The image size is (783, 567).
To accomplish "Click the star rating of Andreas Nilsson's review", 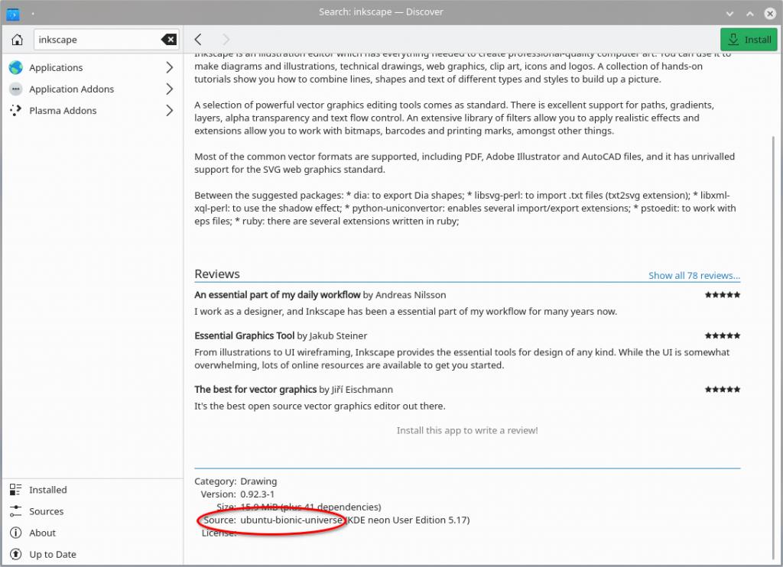I will click(x=723, y=295).
